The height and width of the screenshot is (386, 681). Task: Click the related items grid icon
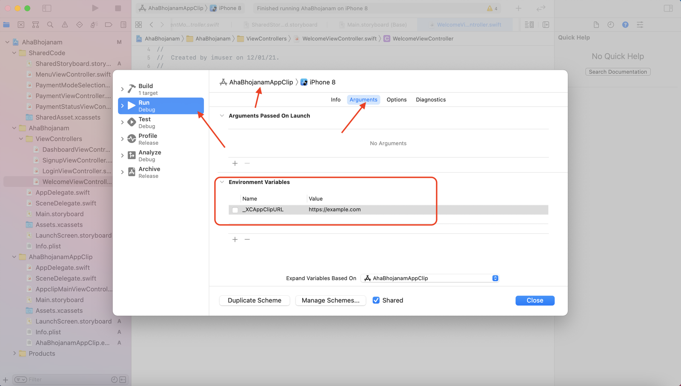pyautogui.click(x=138, y=25)
